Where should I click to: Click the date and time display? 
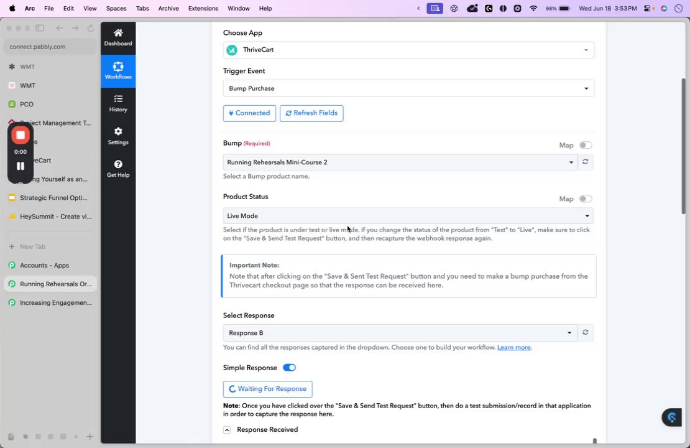click(608, 8)
